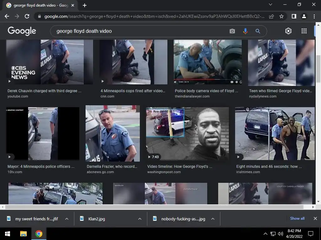321x240 pixels.
Task: Open 'Police body camera video of Floyd' result
Action: [x=206, y=91]
